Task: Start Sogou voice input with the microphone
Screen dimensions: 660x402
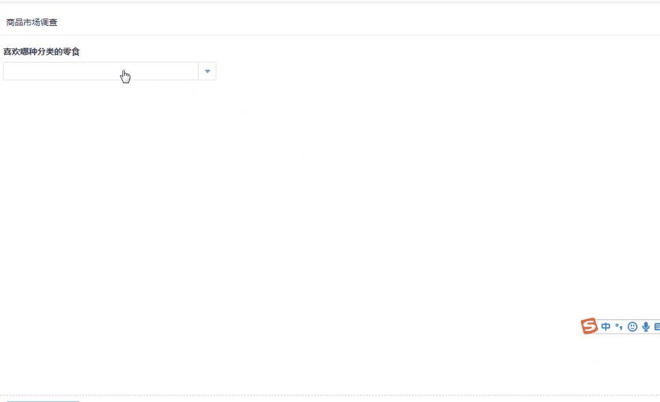Action: [x=645, y=327]
